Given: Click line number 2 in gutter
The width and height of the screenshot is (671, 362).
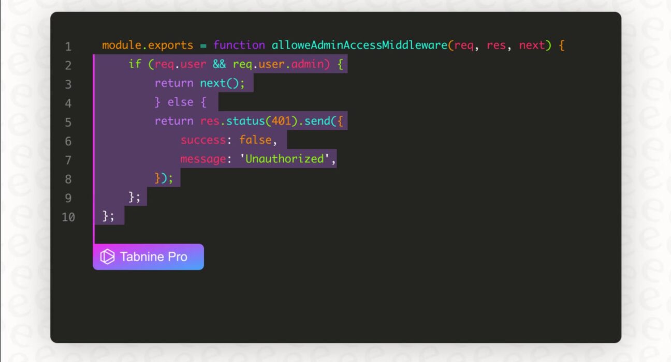Looking at the screenshot, I should [68, 66].
